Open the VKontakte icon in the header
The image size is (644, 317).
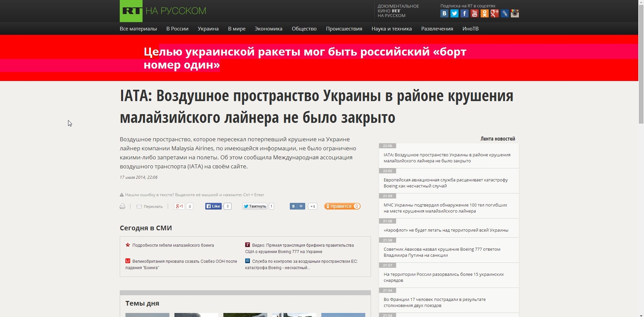444,13
